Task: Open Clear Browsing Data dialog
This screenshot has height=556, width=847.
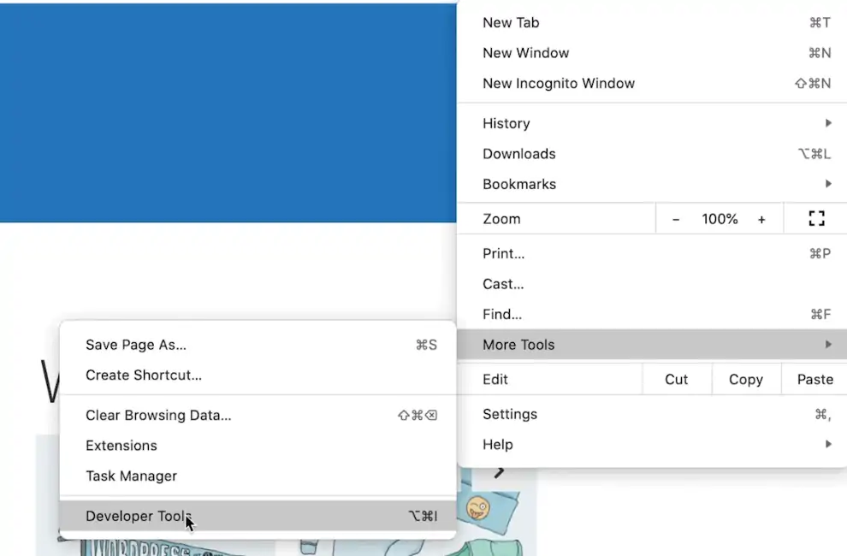Action: coord(158,415)
